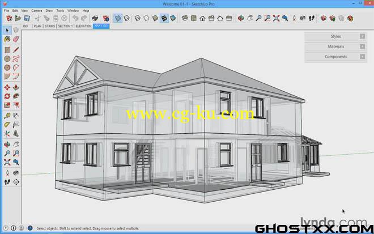Screen dimensions: 374x234
Task: Click the Styles panel title
Action: point(335,36)
